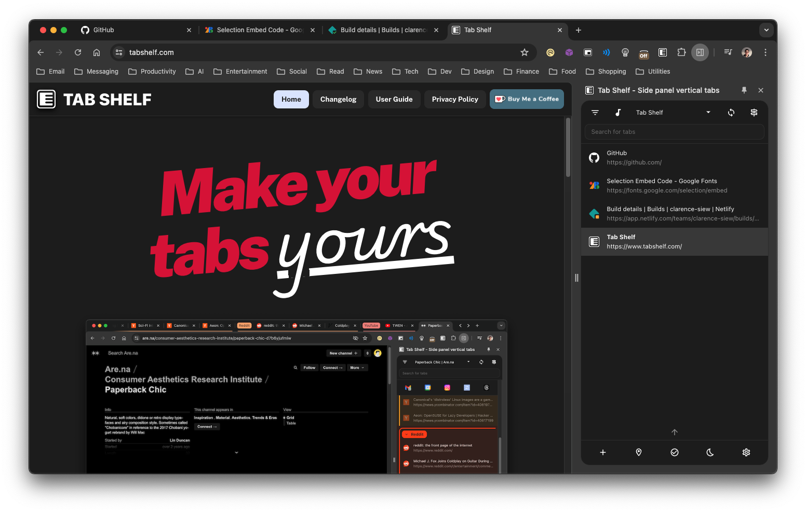This screenshot has height=512, width=806.
Task: Open the Utilities bookmarks folder
Action: tap(653, 72)
